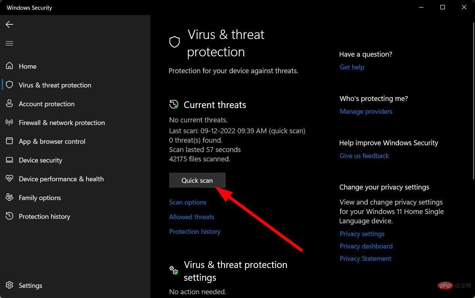This screenshot has height=298, width=475.
Task: Select the Account protection person icon
Action: [9, 104]
